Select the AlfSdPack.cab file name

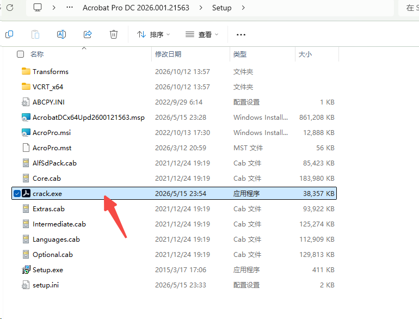(x=54, y=163)
